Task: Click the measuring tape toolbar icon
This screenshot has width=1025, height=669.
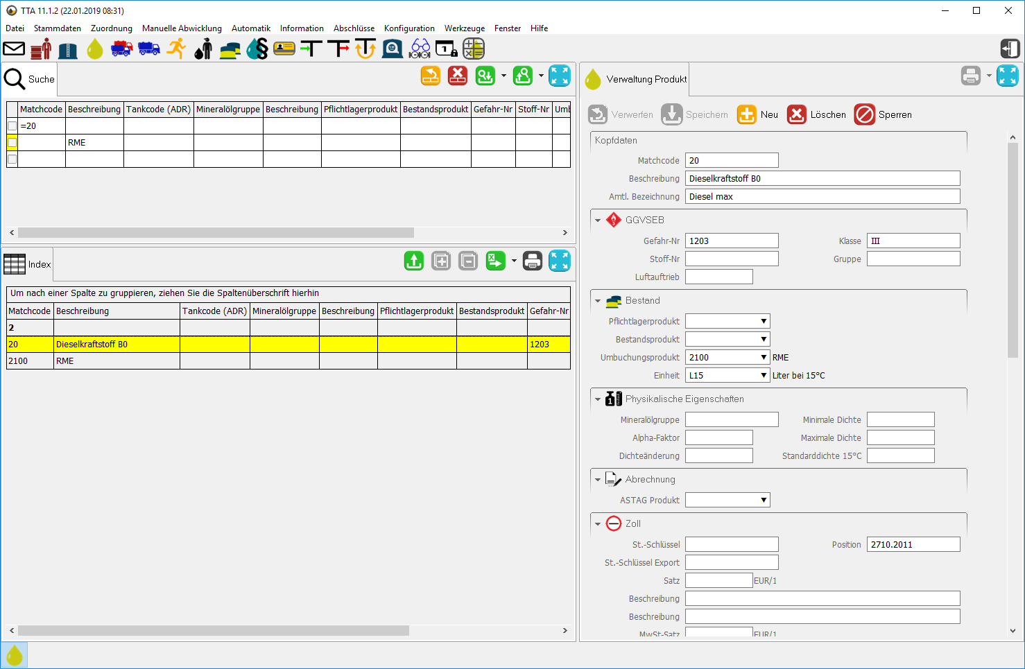Action: pos(393,49)
